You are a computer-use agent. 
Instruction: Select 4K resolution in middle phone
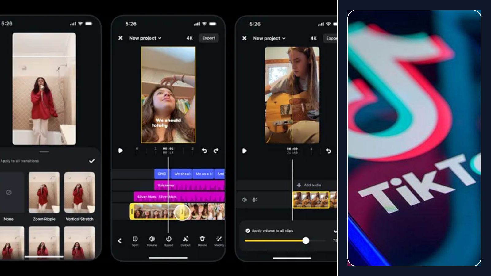190,38
